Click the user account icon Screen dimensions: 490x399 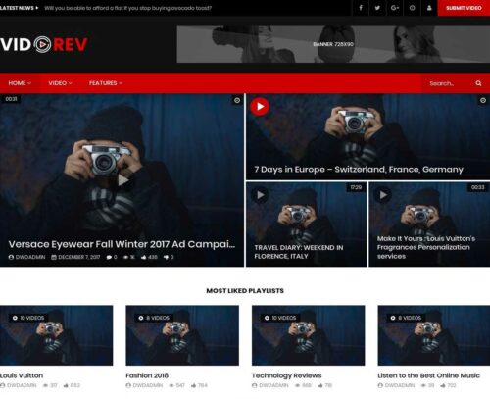coord(429,8)
